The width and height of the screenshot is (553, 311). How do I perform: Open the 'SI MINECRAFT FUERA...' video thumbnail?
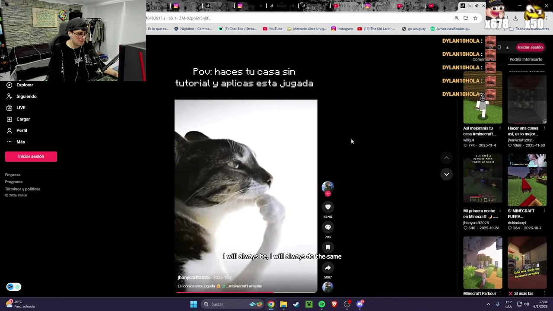point(527,180)
